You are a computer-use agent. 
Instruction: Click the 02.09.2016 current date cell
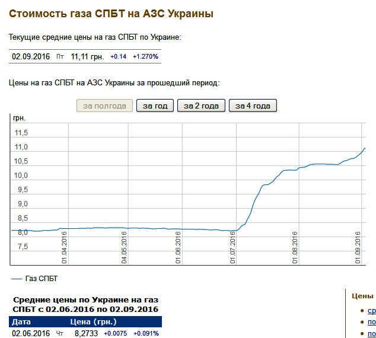tap(31, 57)
